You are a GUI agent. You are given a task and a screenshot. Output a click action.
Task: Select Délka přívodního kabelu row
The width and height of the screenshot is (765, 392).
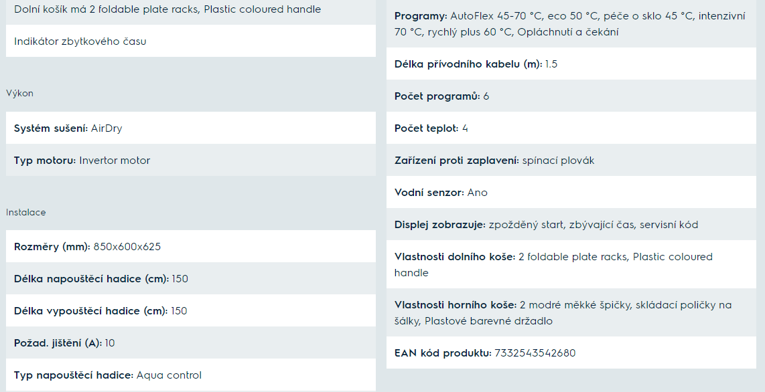(571, 64)
